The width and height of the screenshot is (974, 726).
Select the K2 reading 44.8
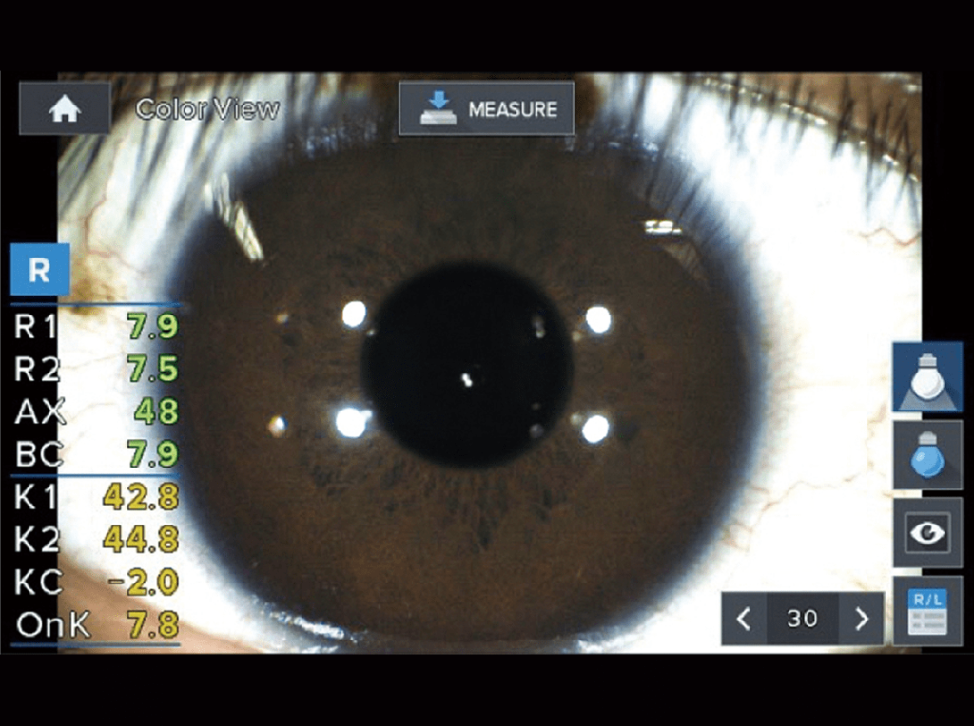point(141,540)
